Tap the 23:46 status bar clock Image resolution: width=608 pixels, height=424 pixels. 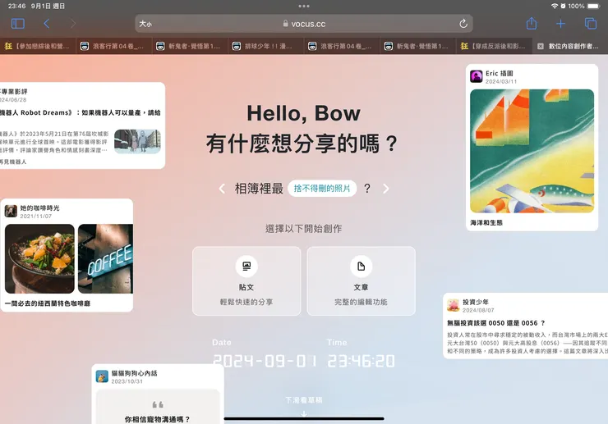16,6
